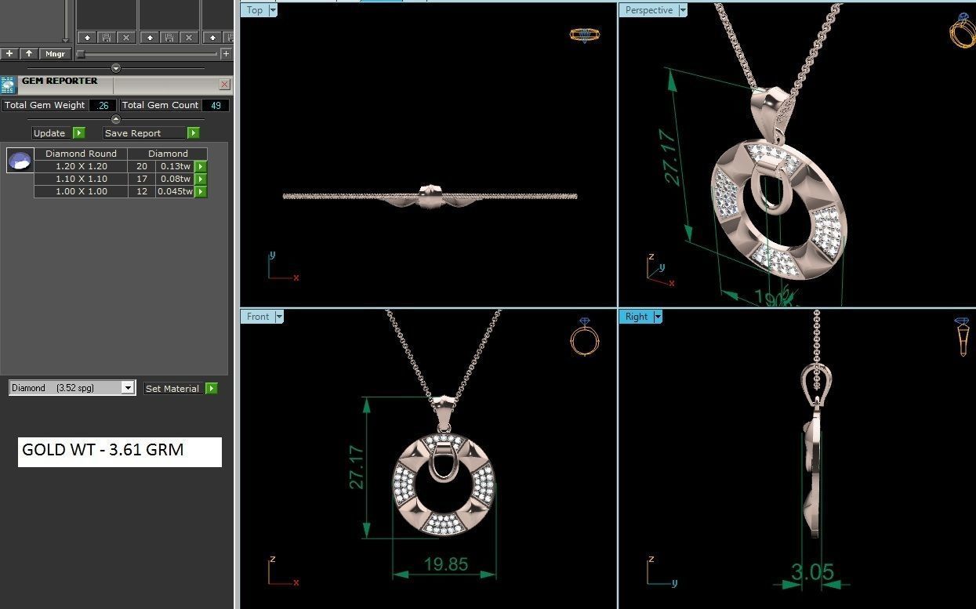Select the round diamond gem thumbnail
The image size is (976, 609).
click(x=20, y=160)
